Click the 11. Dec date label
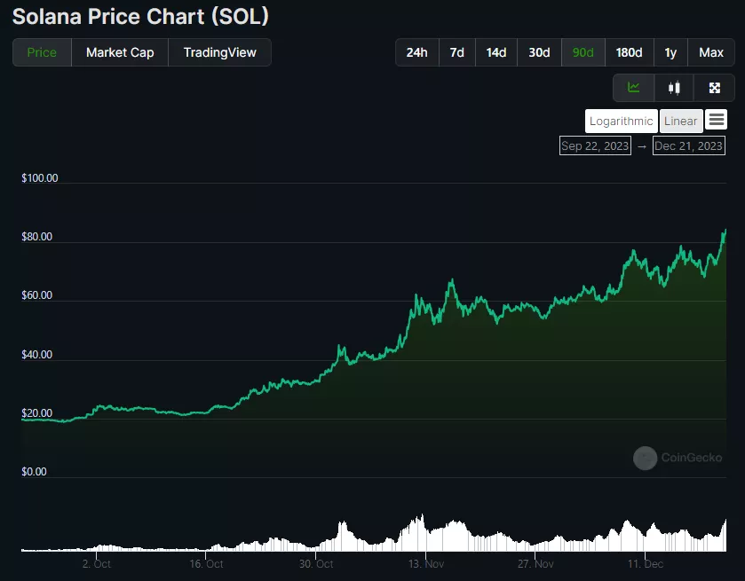Screen dimensions: 745x581 646,564
